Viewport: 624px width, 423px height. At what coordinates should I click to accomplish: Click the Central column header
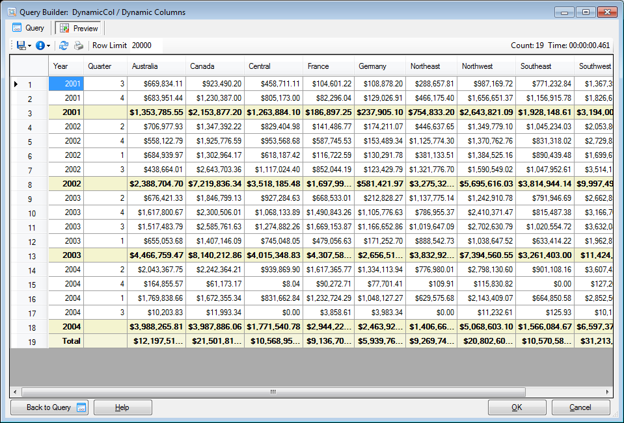pos(273,66)
